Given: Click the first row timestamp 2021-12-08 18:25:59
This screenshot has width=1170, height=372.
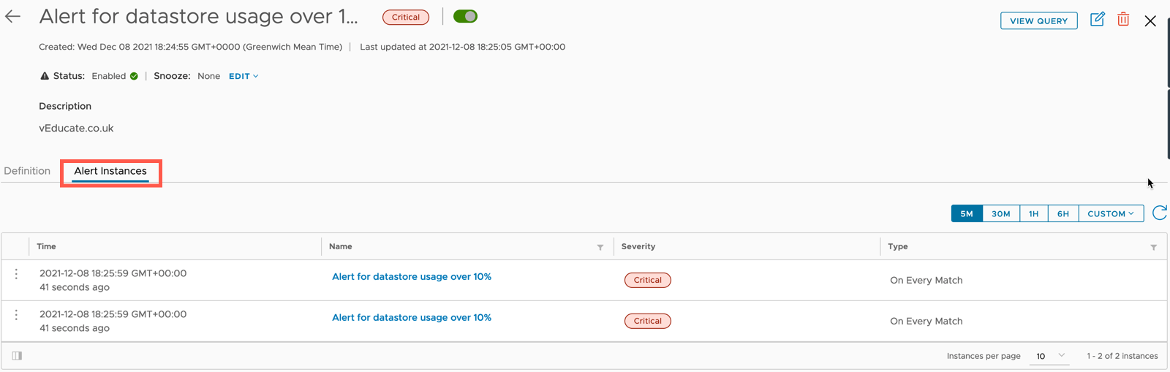Looking at the screenshot, I should pos(113,273).
